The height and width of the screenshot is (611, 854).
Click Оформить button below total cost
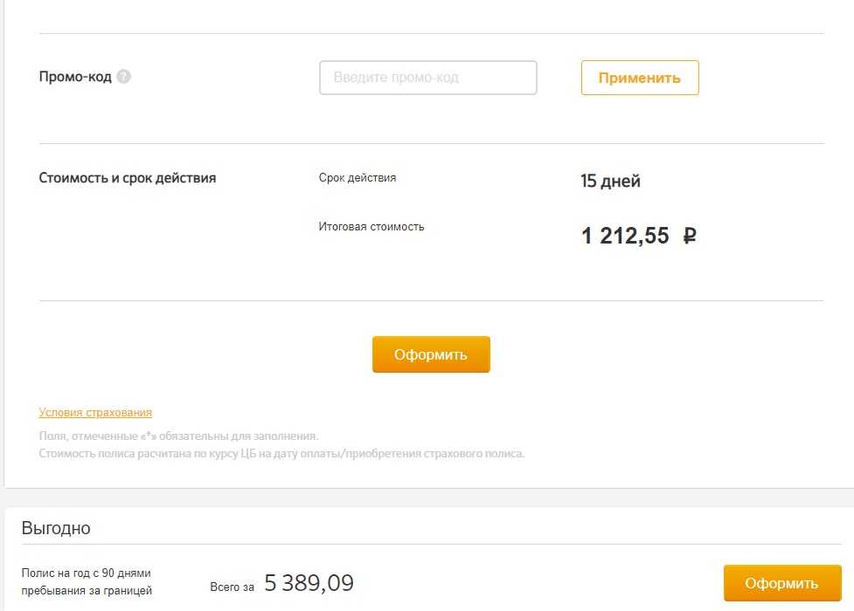pyautogui.click(x=431, y=354)
